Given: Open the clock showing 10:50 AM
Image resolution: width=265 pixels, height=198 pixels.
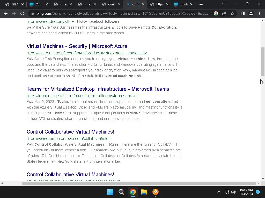Looking at the screenshot, I should [246, 192].
